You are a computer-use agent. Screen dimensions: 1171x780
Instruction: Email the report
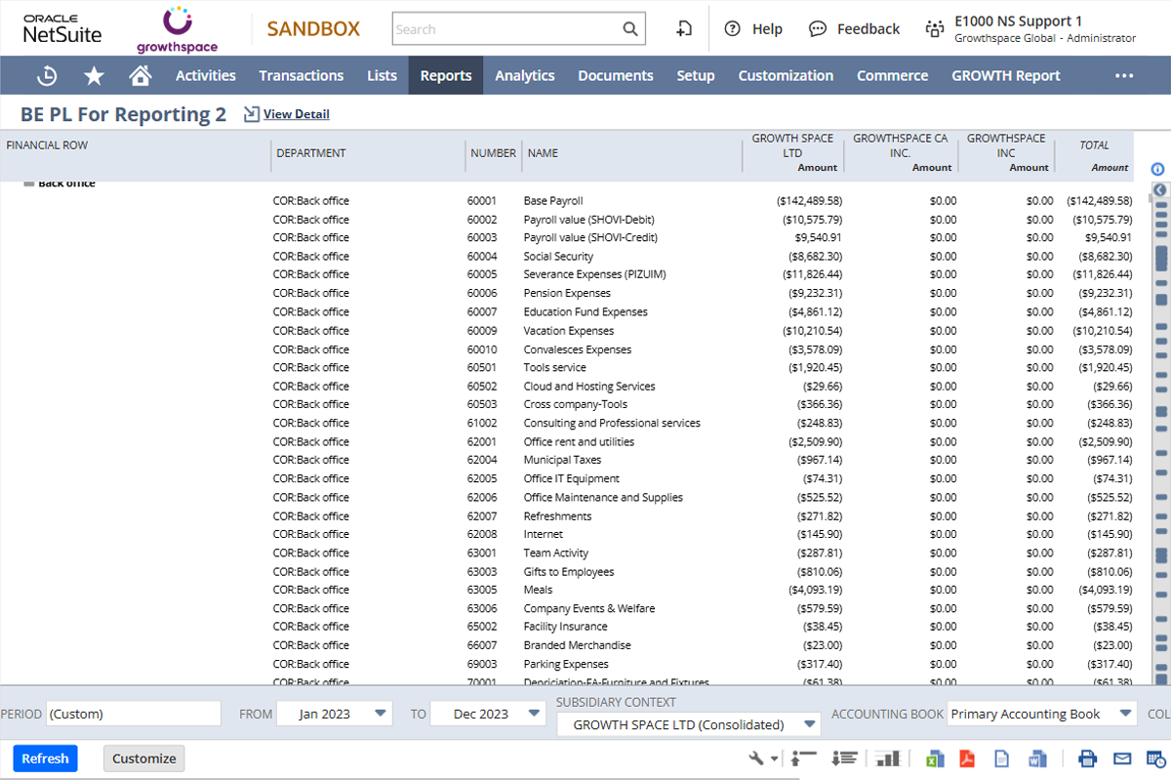pos(1122,759)
